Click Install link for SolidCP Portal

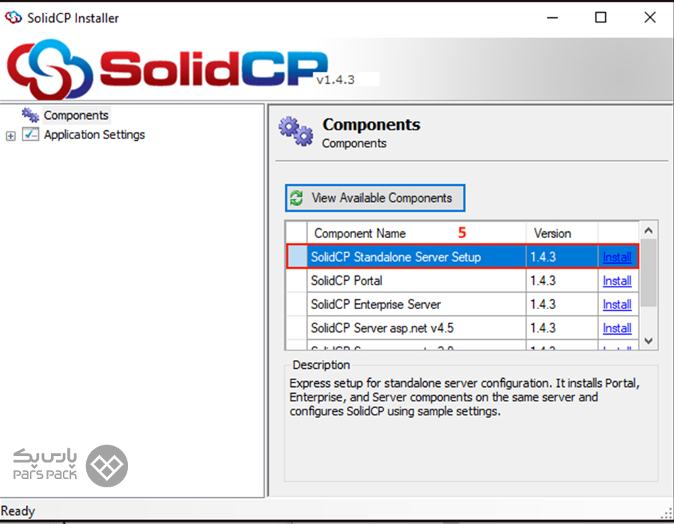[x=617, y=281]
